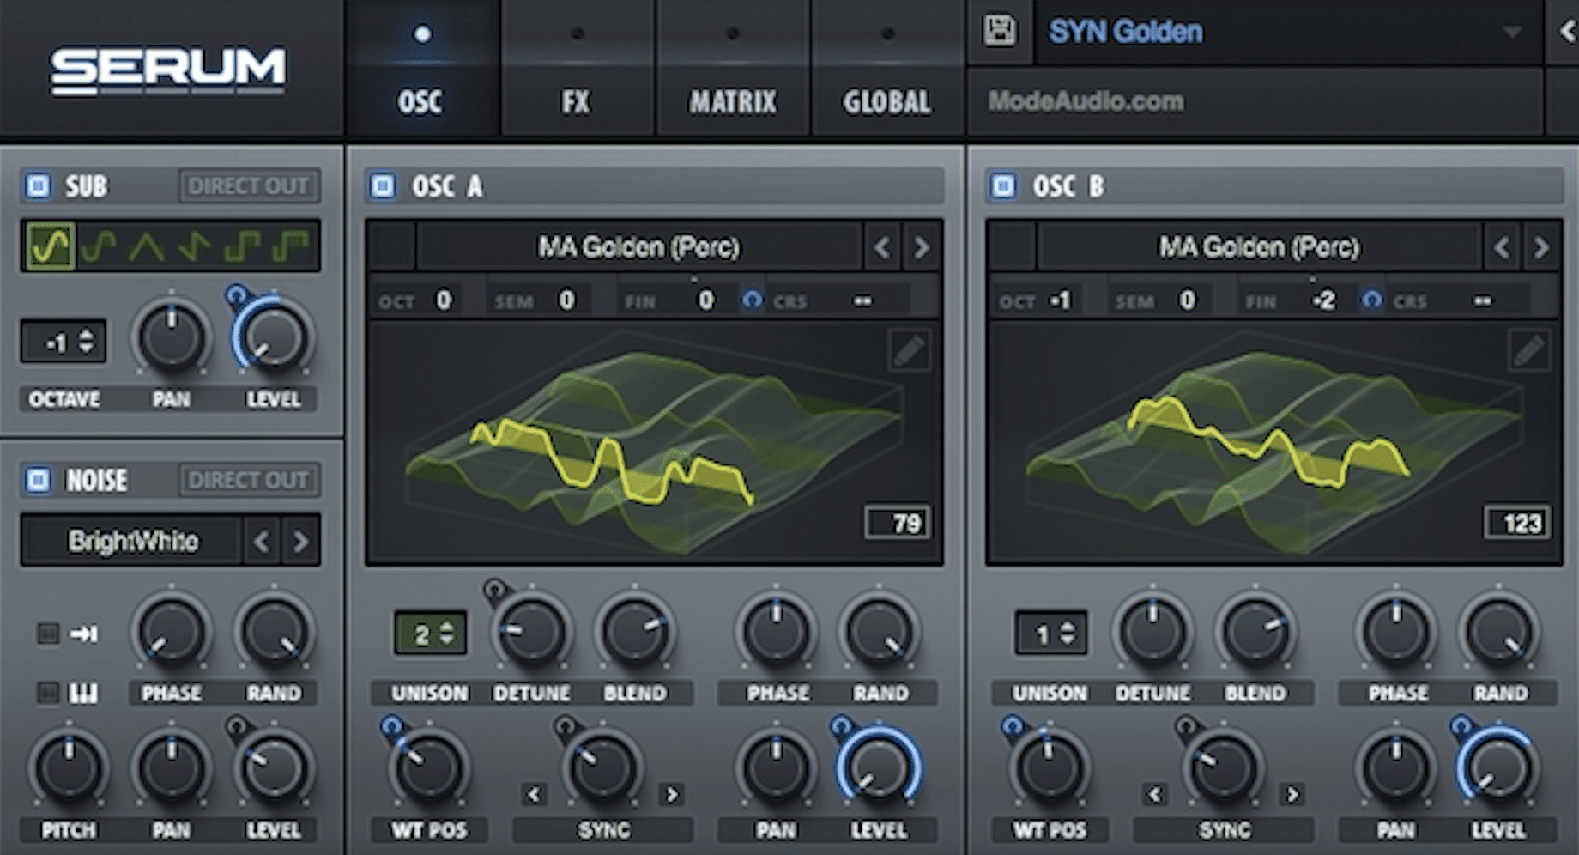Viewport: 1579px width, 855px height.
Task: Switch to the MATRIX tab
Action: coord(732,69)
